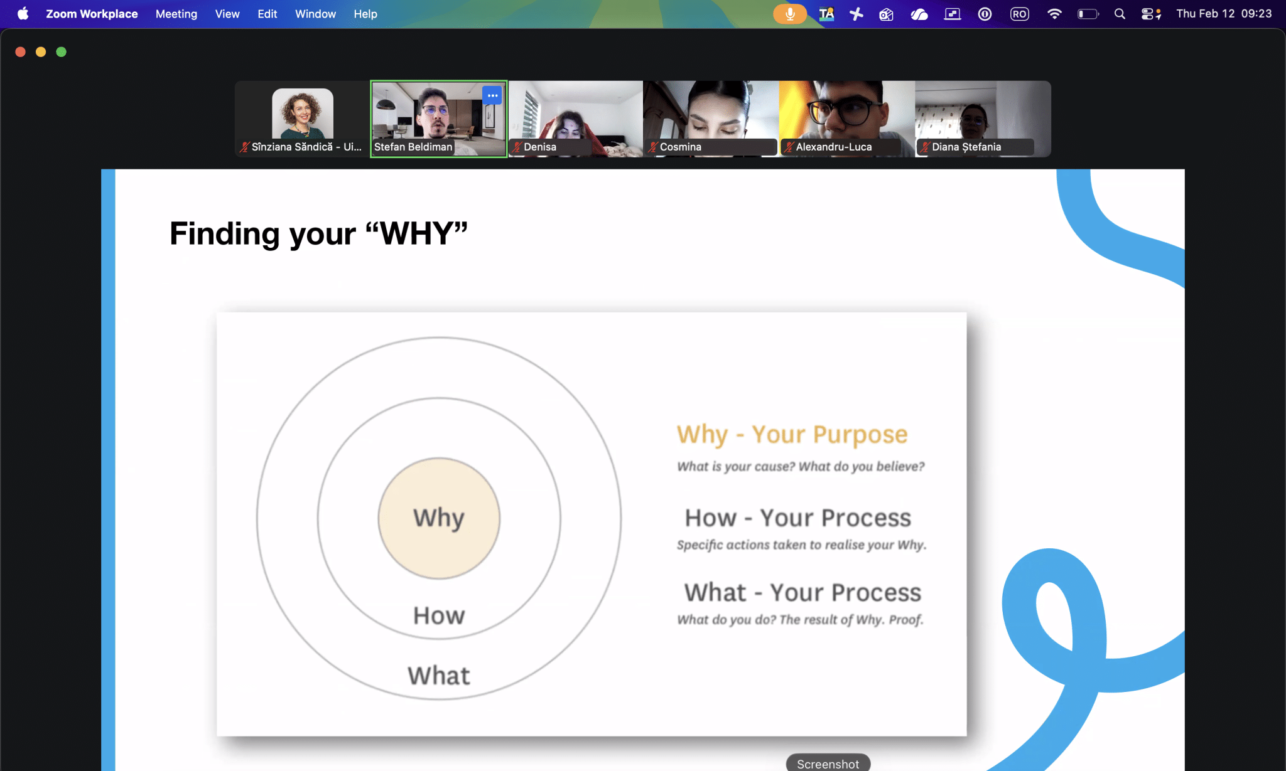Image resolution: width=1286 pixels, height=771 pixels.
Task: Open the Wi-Fi status menu
Action: [1054, 14]
